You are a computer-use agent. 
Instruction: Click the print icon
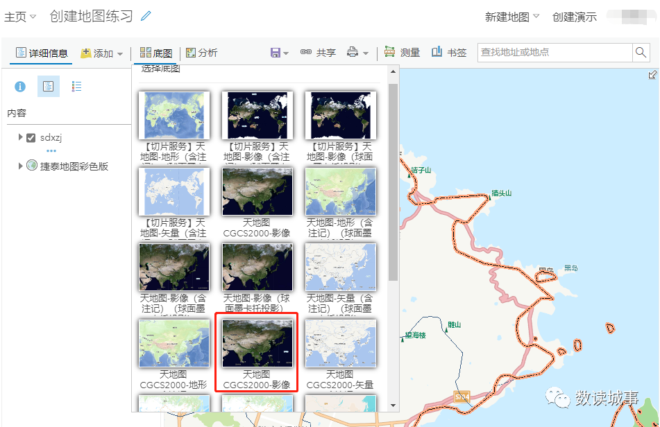pos(353,53)
